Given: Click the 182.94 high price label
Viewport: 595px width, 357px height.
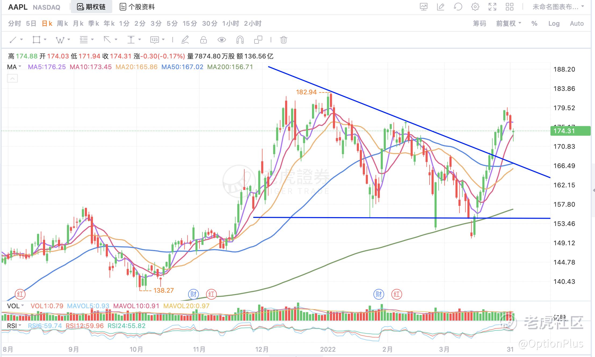Looking at the screenshot, I should [306, 92].
